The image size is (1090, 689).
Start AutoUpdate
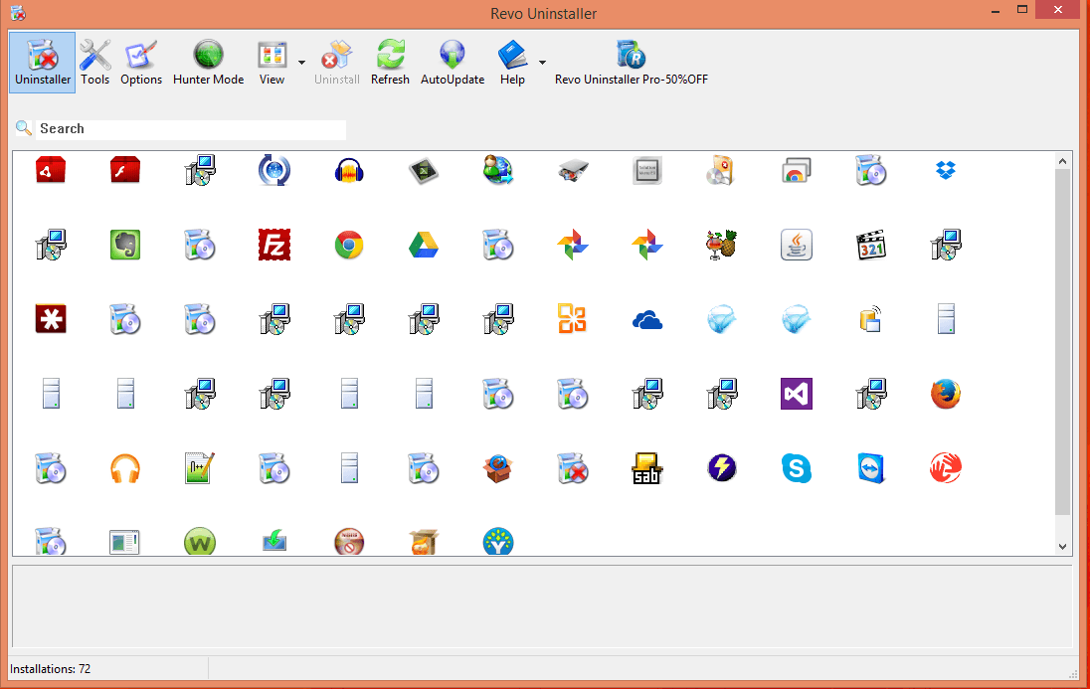[453, 63]
